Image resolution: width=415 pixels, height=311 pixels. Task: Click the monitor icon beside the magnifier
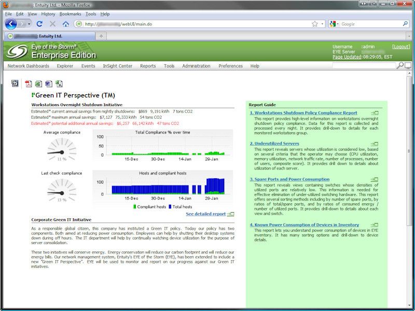[408, 66]
